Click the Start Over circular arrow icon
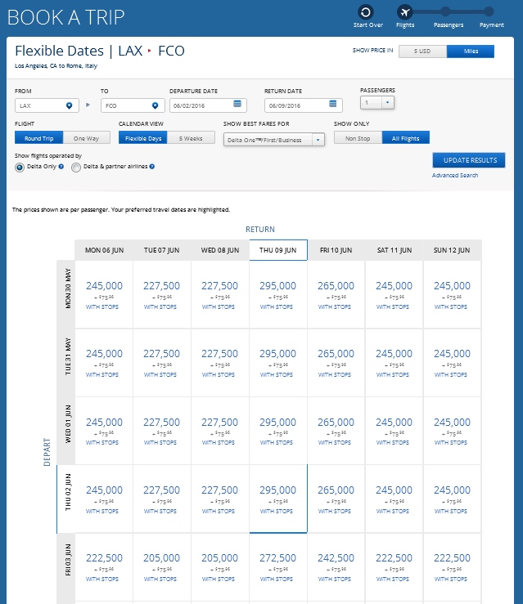Viewport: 523px width, 604px height. pyautogui.click(x=367, y=11)
